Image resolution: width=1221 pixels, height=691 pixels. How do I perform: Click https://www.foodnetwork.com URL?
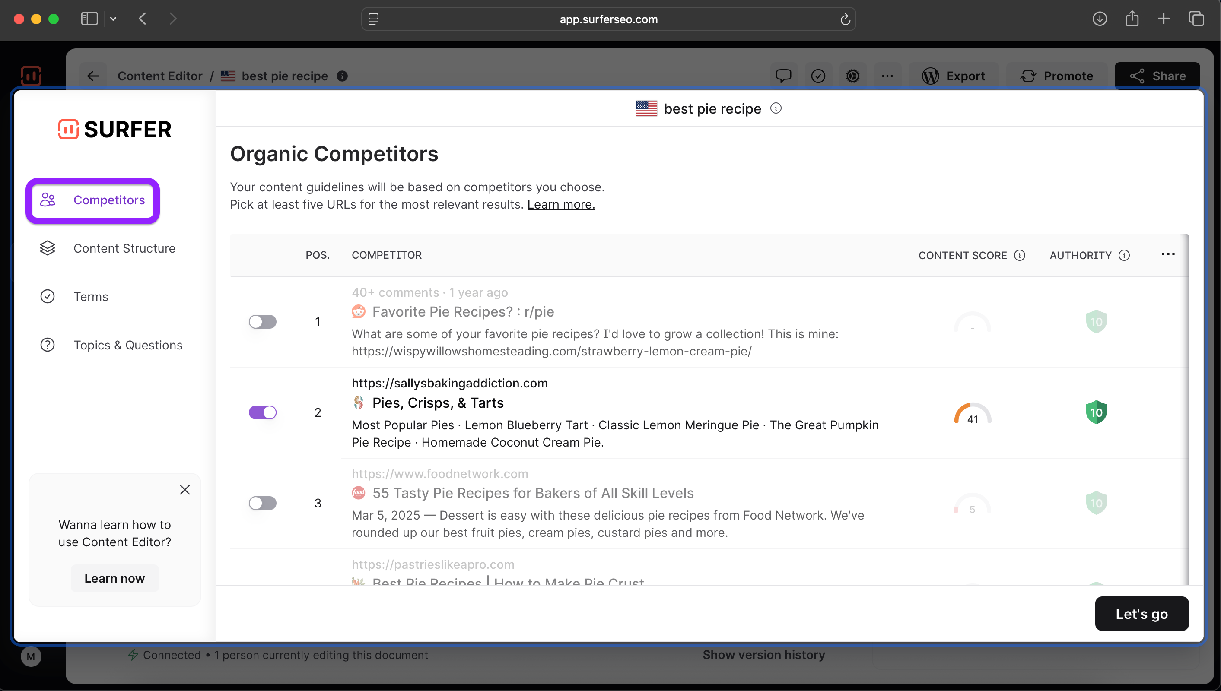439,474
